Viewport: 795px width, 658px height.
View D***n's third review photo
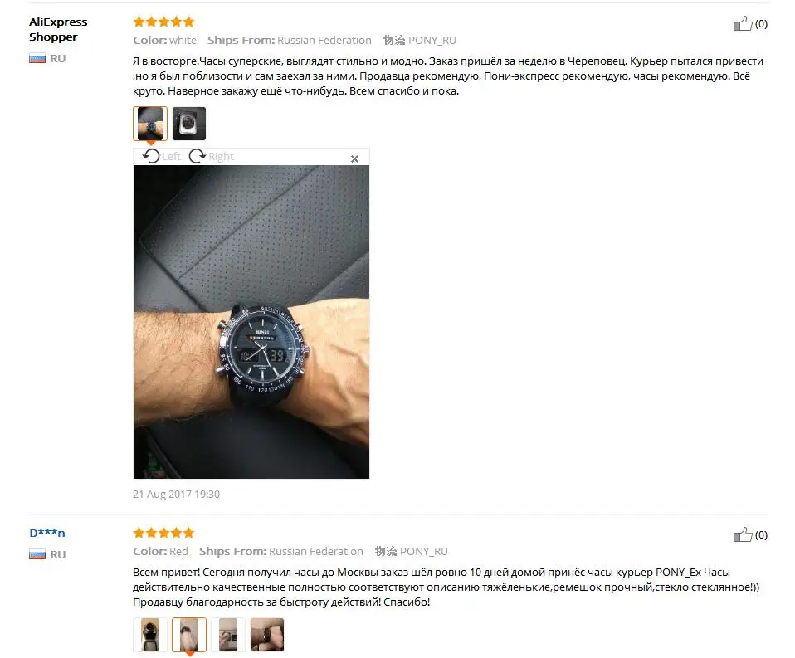[x=228, y=634]
